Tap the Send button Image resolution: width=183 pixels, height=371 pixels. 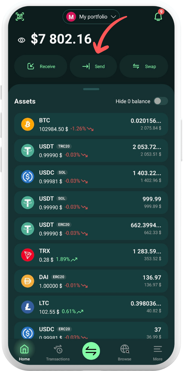pos(93,66)
